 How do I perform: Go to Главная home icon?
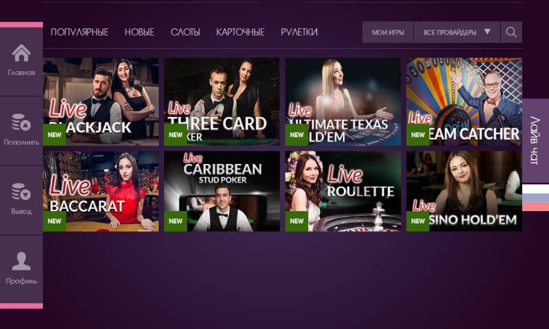pyautogui.click(x=21, y=53)
